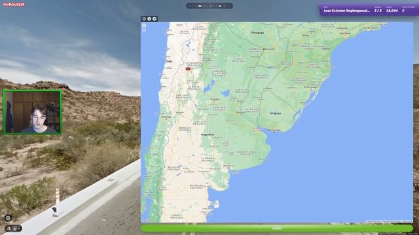Click the leftmost icon in movement controls pill

(9, 228)
